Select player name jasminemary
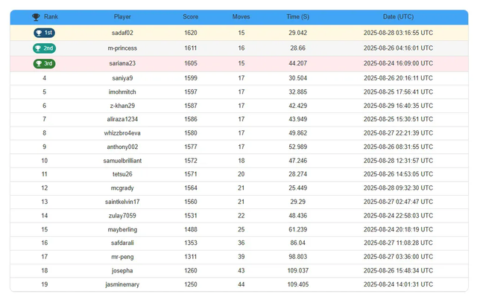477x297 pixels. click(x=122, y=284)
